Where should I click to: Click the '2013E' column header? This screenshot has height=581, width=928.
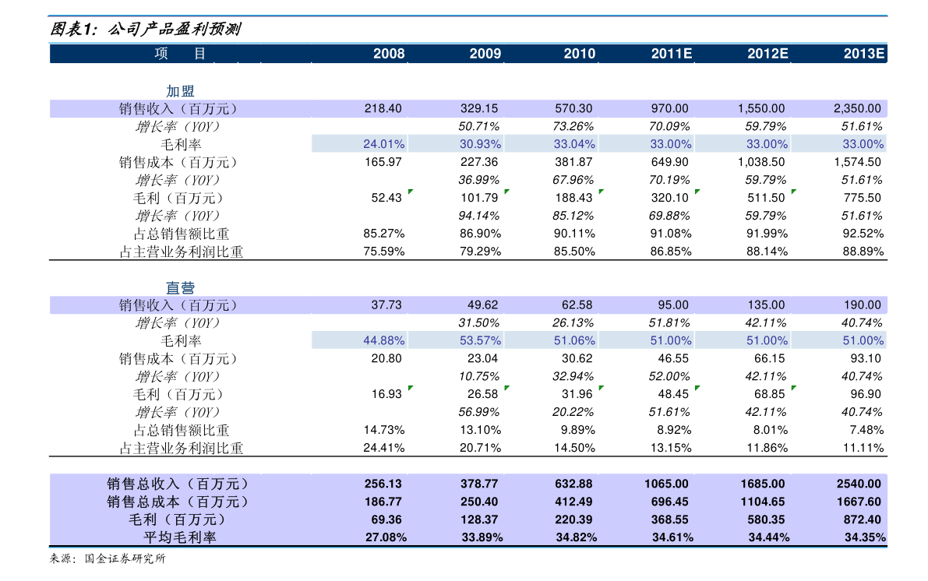point(864,54)
